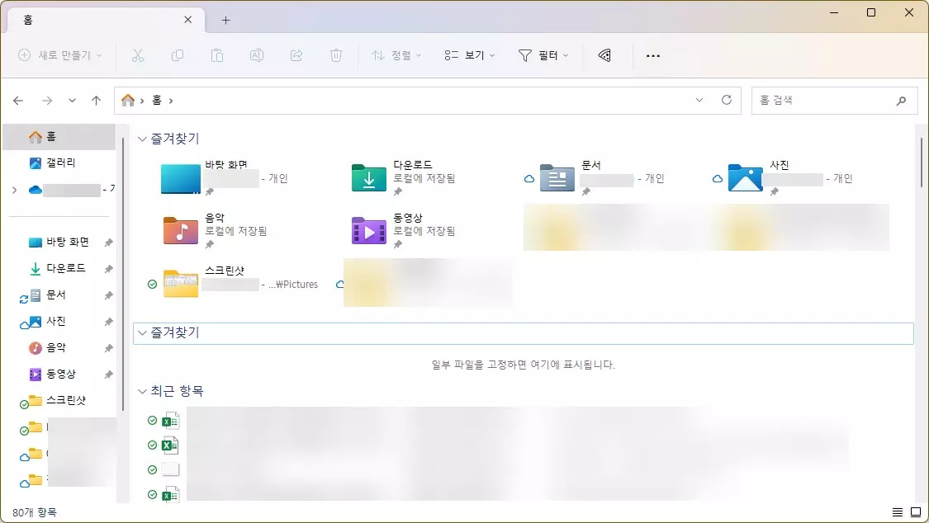The height and width of the screenshot is (523, 929).
Task: Go back with the left arrow
Action: 18,101
